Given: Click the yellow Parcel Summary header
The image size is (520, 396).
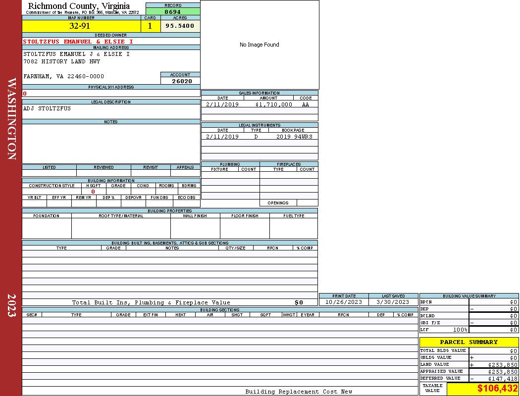Looking at the screenshot, I should 468,342.
